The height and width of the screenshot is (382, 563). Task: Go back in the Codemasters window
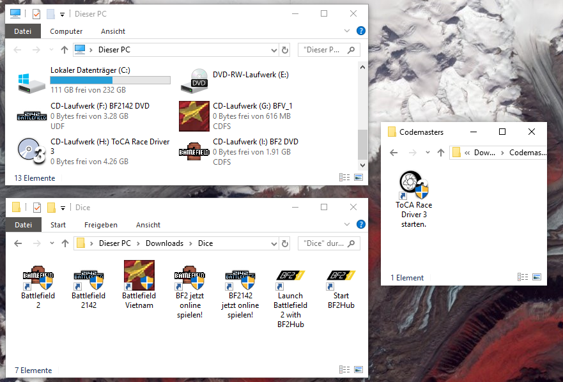(x=394, y=153)
